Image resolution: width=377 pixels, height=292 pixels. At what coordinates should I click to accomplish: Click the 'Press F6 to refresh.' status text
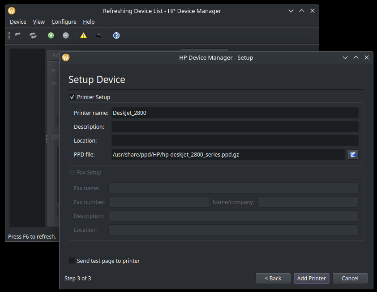32,236
